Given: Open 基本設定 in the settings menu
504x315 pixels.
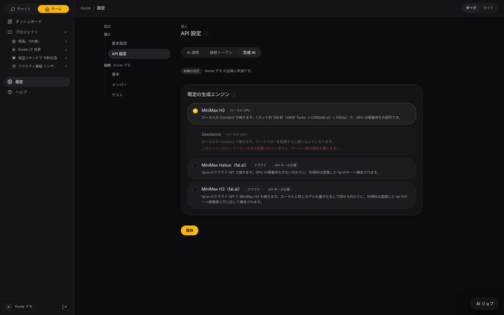Looking at the screenshot, I should [139, 43].
